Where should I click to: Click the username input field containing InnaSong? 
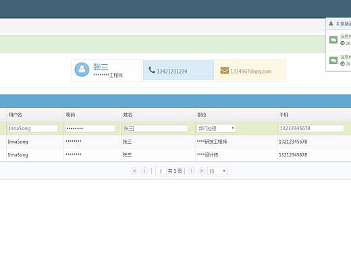point(33,128)
